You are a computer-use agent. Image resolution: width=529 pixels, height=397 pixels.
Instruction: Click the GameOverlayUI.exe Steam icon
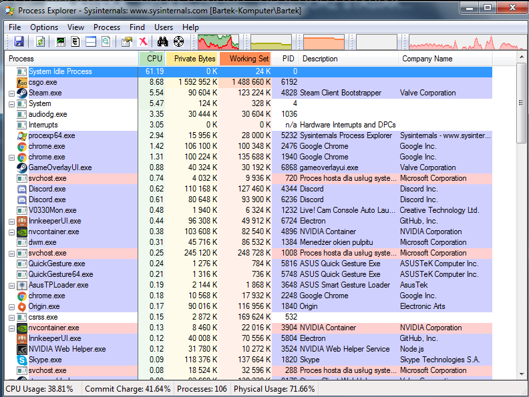pos(22,168)
